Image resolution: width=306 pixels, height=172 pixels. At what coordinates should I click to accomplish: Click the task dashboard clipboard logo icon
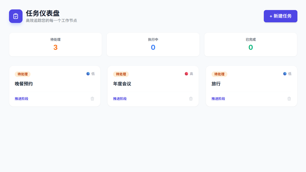click(16, 16)
